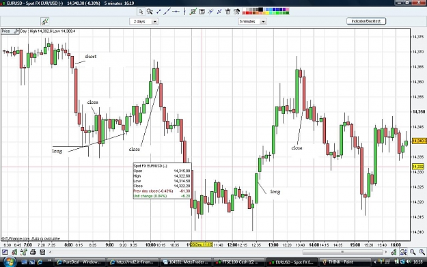Open Internet Explorer quick launch icon
Image resolution: width=427 pixels, height=267 pixels.
pyautogui.click(x=40, y=262)
